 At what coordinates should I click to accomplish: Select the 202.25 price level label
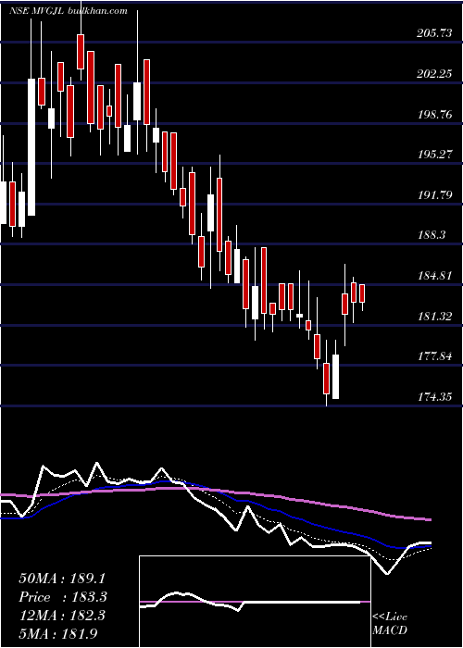434,74
